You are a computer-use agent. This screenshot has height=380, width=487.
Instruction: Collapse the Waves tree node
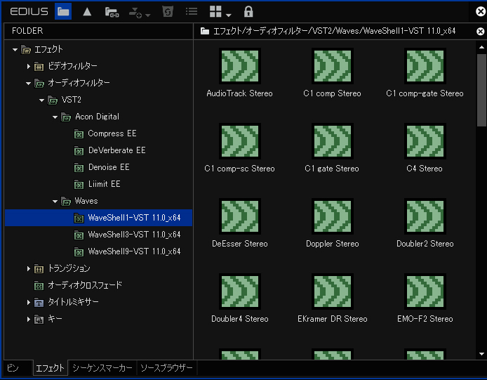click(x=55, y=202)
